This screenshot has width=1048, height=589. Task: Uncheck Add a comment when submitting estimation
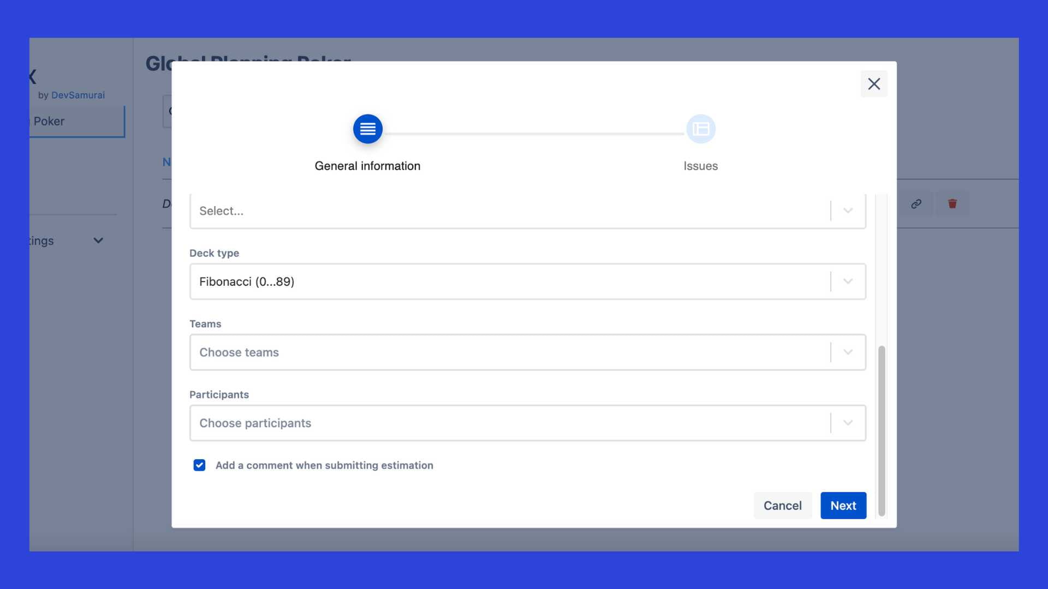[199, 465]
